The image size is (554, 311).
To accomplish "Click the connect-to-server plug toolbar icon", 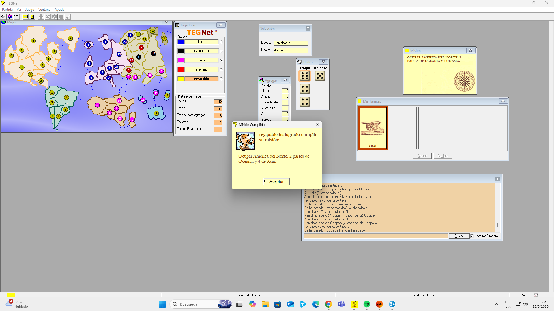I will 3,17.
